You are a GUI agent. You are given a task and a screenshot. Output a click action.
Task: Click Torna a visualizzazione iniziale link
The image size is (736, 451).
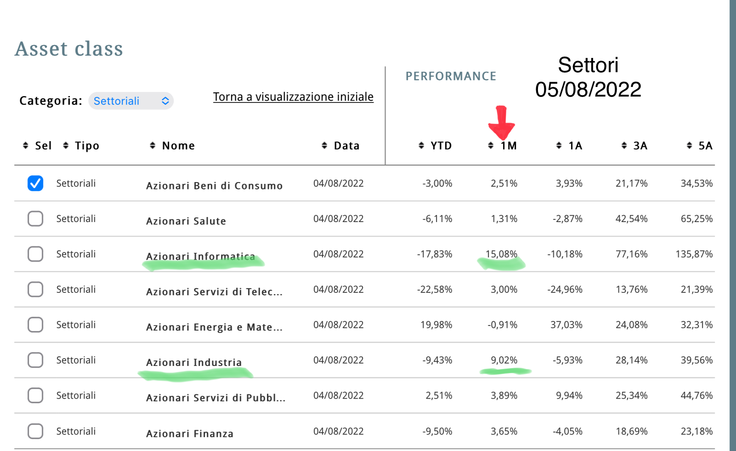(x=293, y=97)
